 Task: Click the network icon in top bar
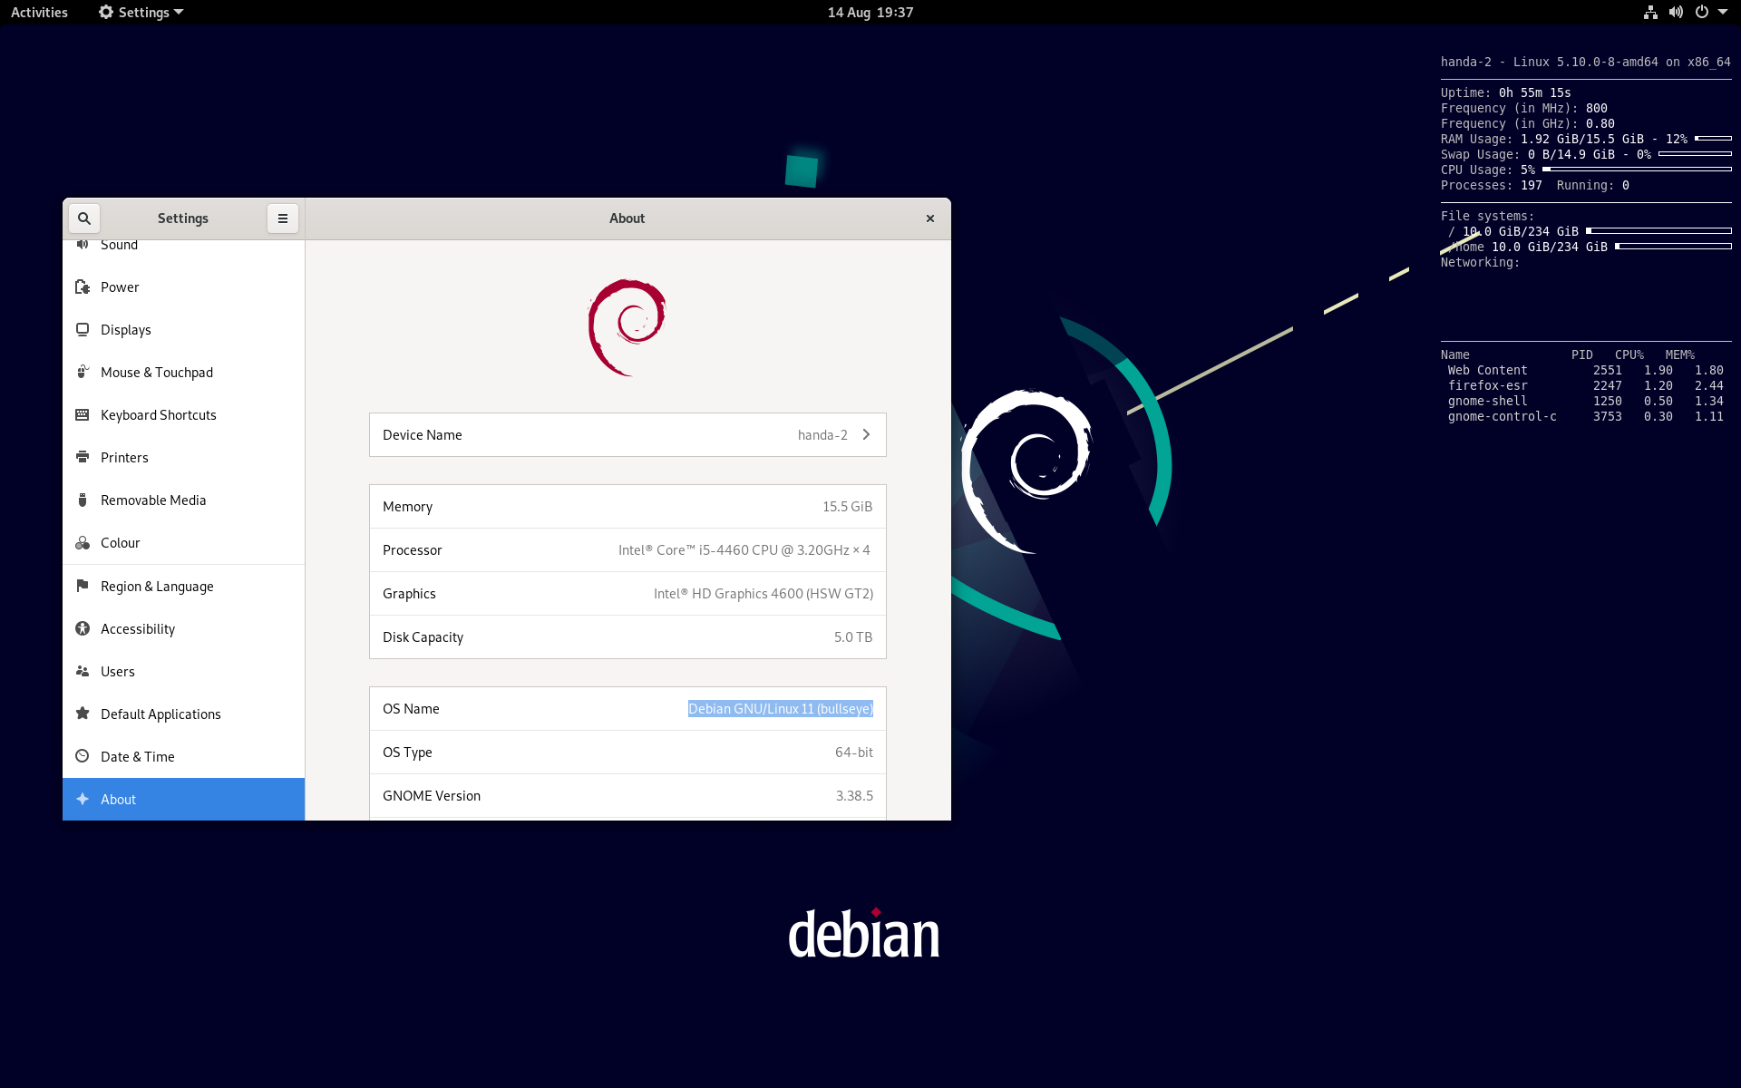1650,13
